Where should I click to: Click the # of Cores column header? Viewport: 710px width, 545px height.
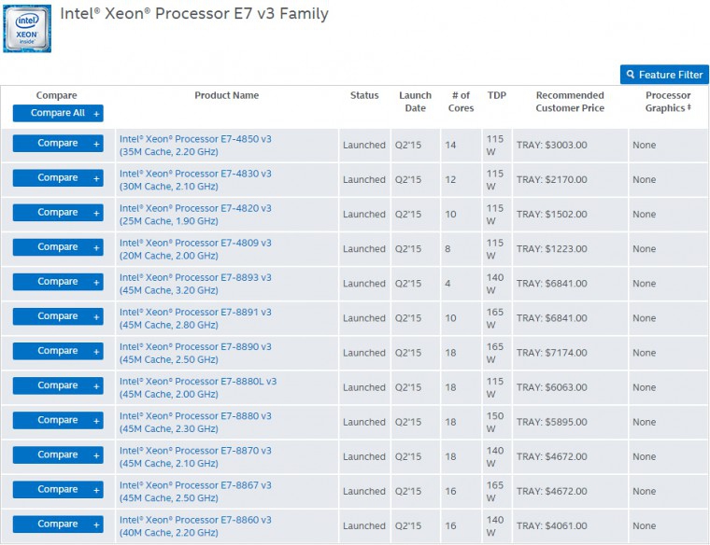pyautogui.click(x=461, y=102)
